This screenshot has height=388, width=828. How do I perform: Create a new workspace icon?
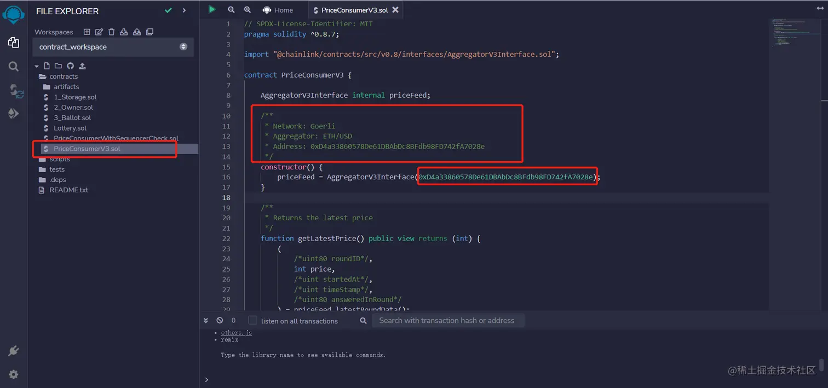point(87,32)
